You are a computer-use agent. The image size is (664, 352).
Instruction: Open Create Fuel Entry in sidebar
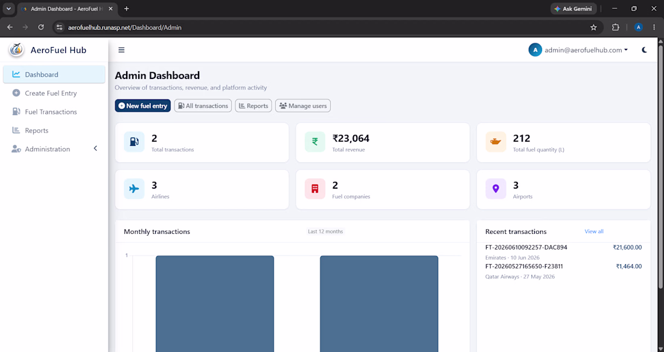54,93
